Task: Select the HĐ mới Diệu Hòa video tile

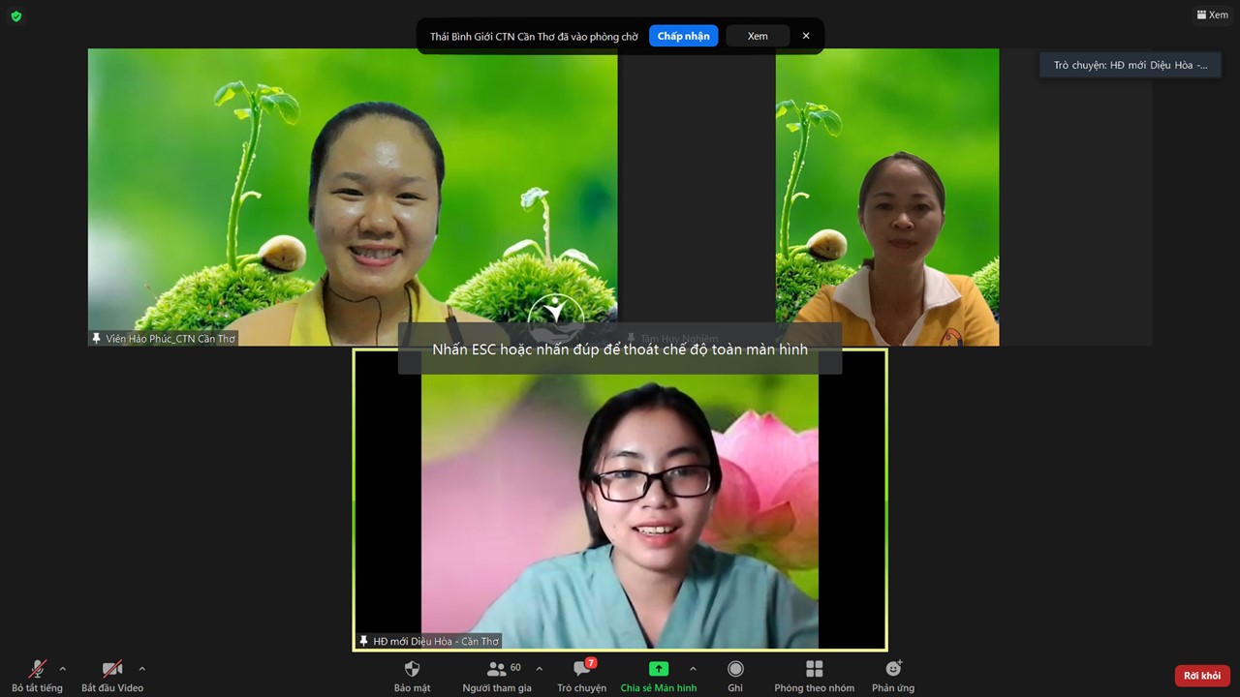Action: (620, 500)
